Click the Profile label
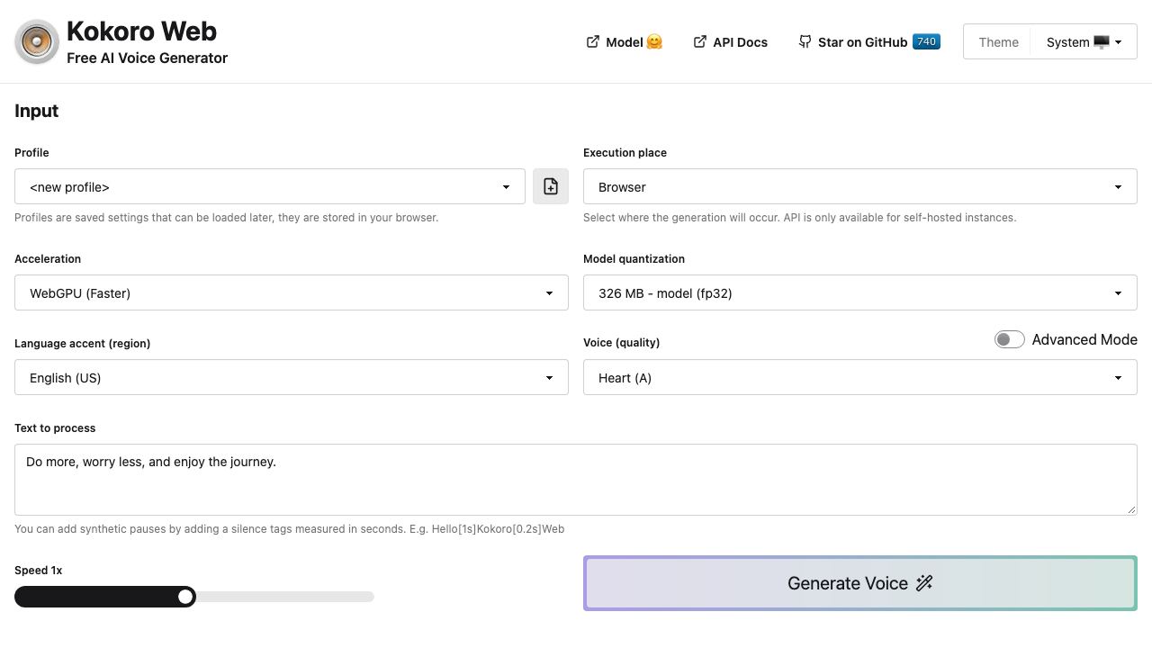Viewport: 1152px width, 648px height. (31, 153)
